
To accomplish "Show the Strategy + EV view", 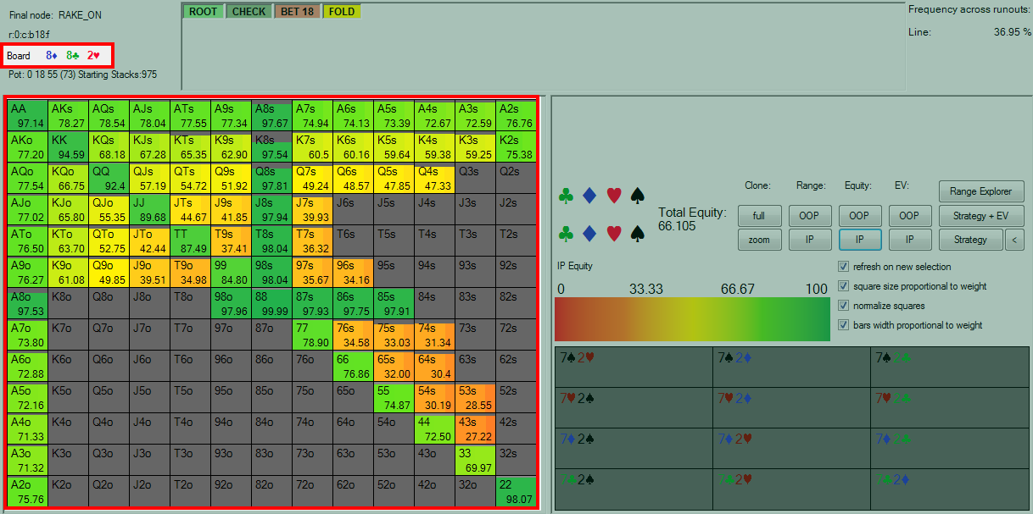I will (x=981, y=216).
